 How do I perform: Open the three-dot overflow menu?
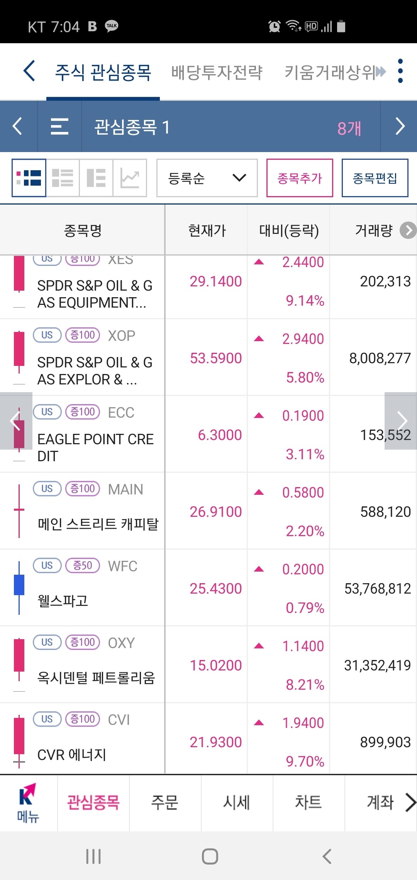point(400,71)
